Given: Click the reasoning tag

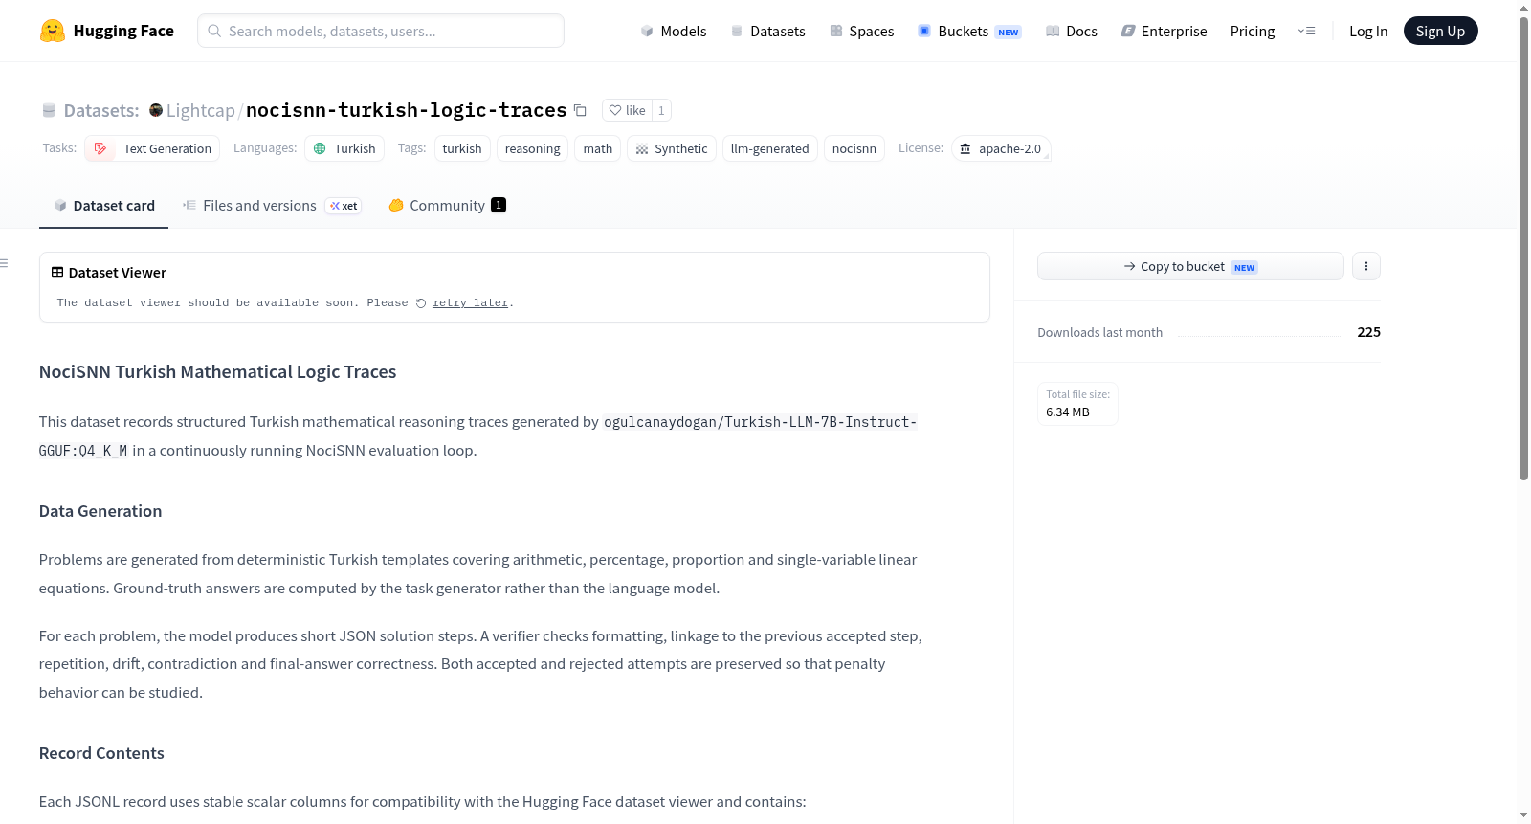Looking at the screenshot, I should point(533,148).
